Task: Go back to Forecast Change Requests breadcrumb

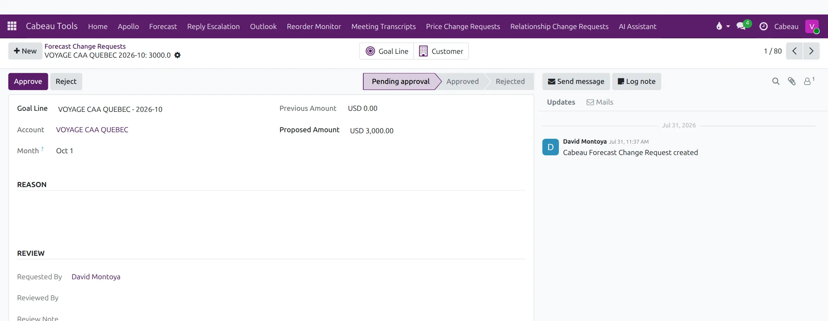Action: pyautogui.click(x=85, y=46)
